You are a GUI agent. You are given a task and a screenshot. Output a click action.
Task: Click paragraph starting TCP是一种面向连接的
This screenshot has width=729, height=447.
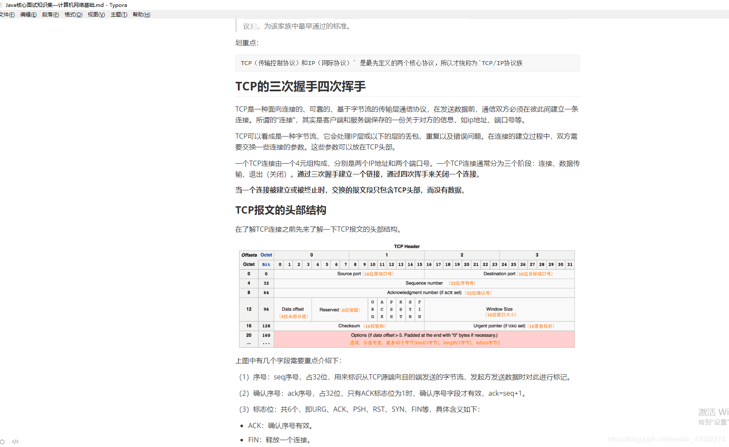point(407,115)
